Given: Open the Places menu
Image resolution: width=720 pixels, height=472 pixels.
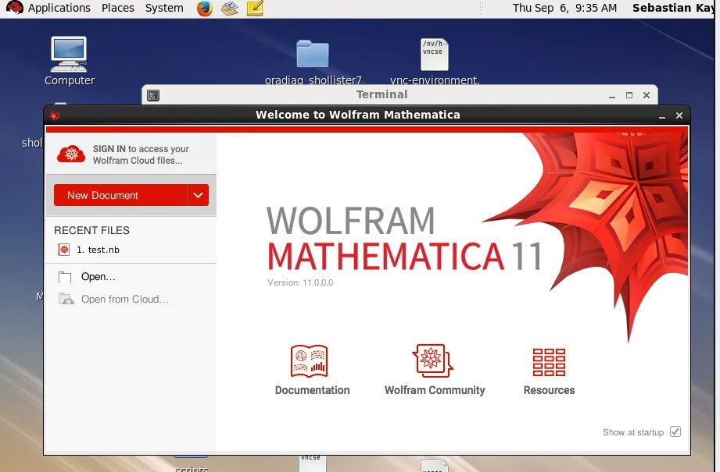Looking at the screenshot, I should 117,8.
